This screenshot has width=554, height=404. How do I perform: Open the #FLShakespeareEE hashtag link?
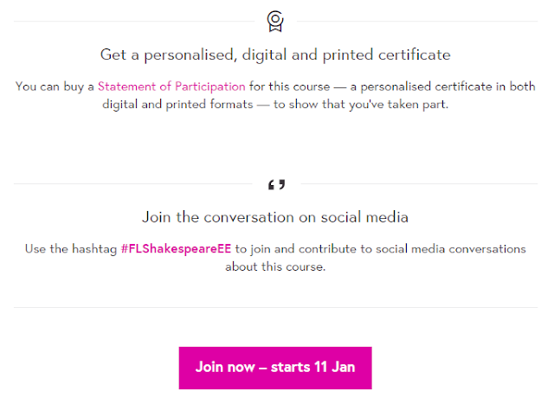pyautogui.click(x=176, y=249)
